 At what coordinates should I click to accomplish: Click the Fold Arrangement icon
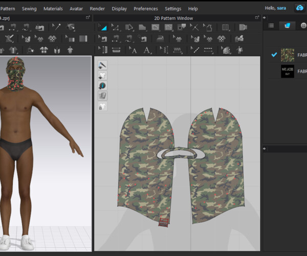[x=243, y=28]
